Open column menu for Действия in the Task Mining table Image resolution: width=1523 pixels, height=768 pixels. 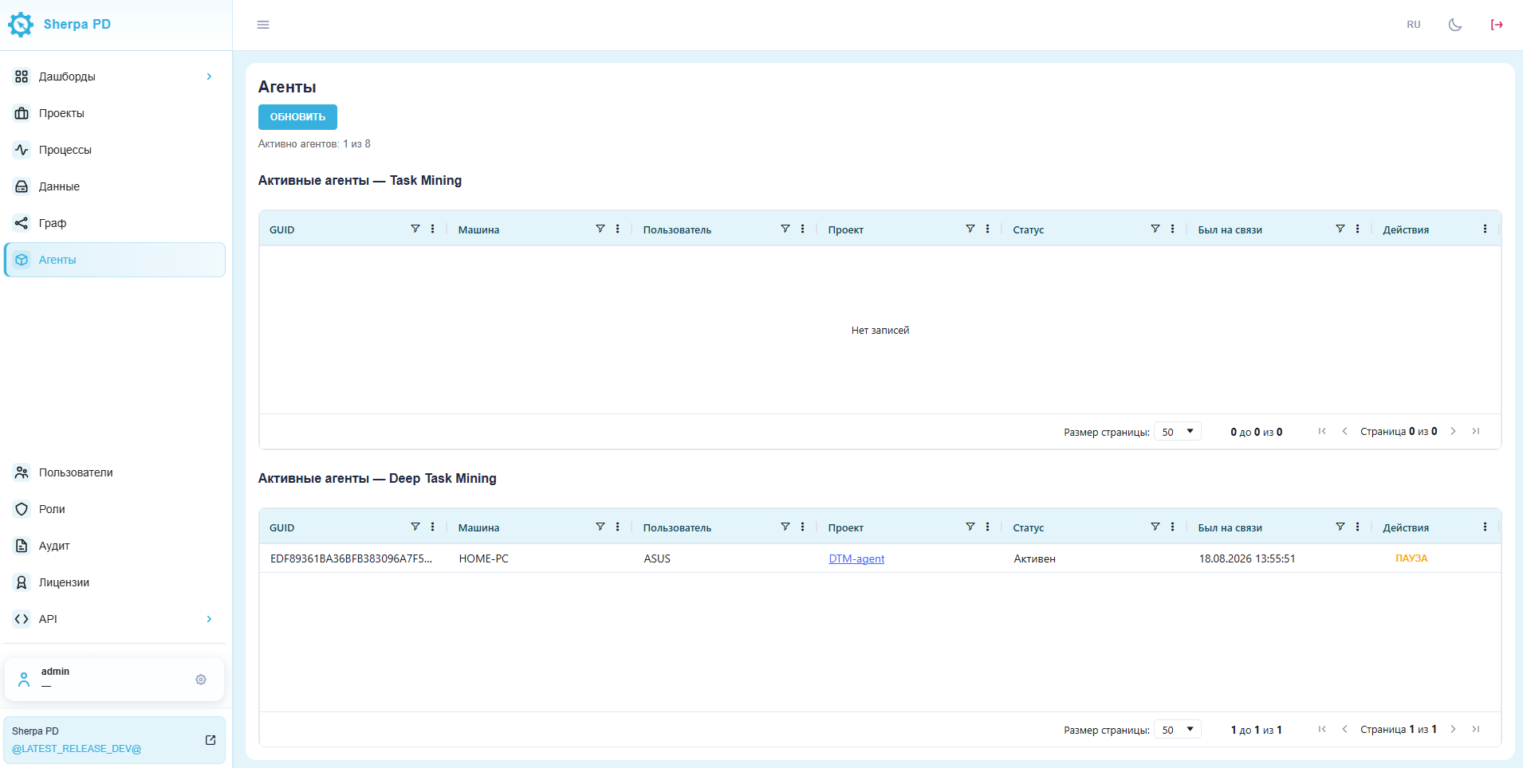[1485, 229]
